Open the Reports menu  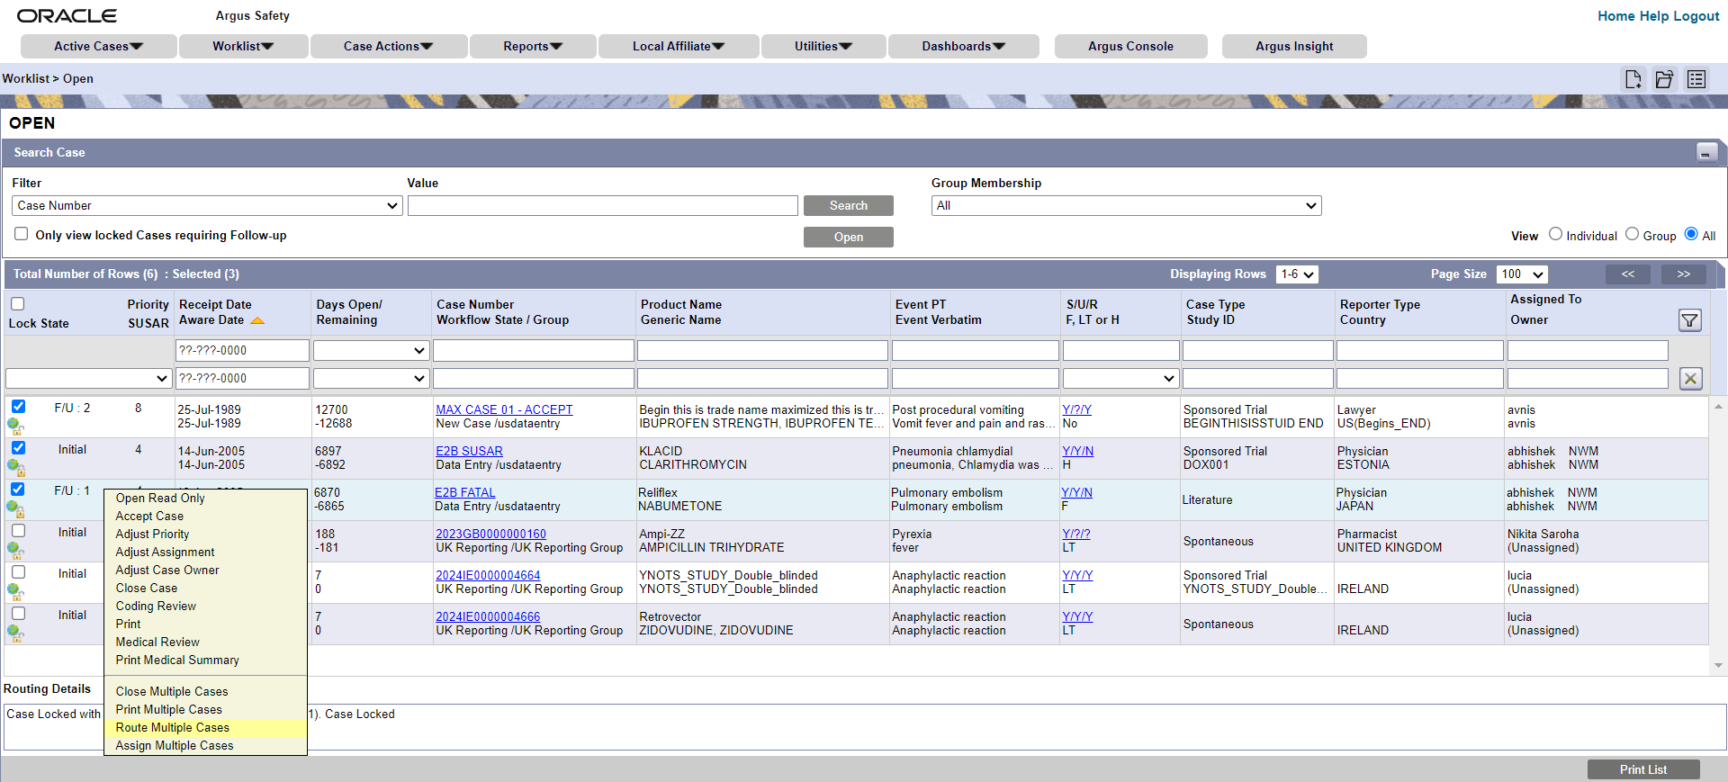533,47
